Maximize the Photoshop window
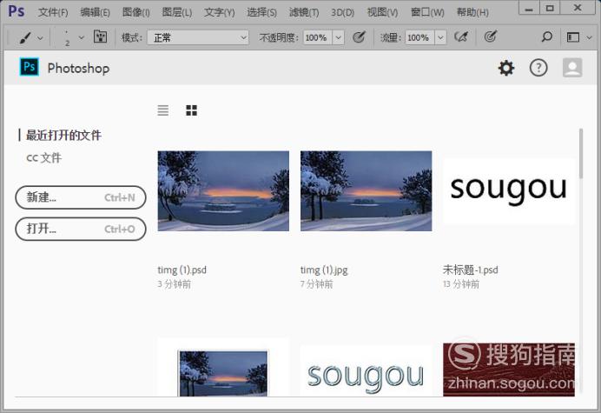Screen dimensions: 601x413 coord(550,9)
